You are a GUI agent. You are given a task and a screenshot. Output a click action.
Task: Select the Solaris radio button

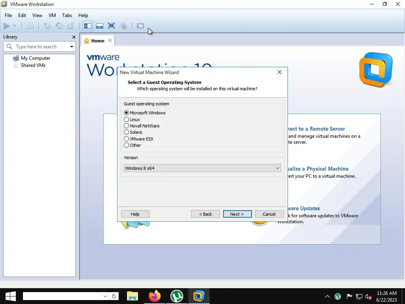point(126,132)
